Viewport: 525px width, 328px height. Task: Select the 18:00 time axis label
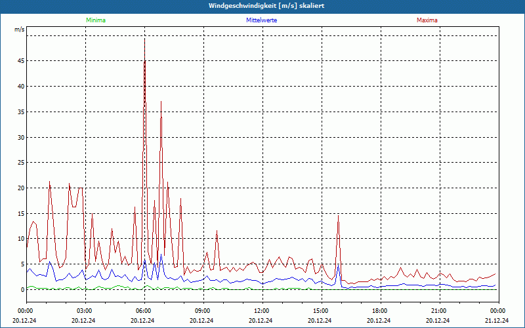click(x=380, y=310)
